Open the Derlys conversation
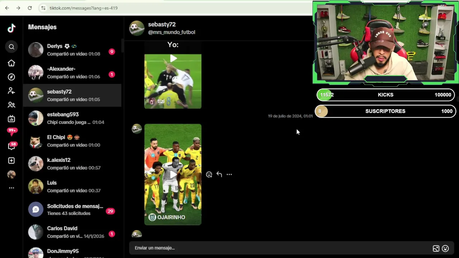Image resolution: width=459 pixels, height=258 pixels. click(x=72, y=50)
